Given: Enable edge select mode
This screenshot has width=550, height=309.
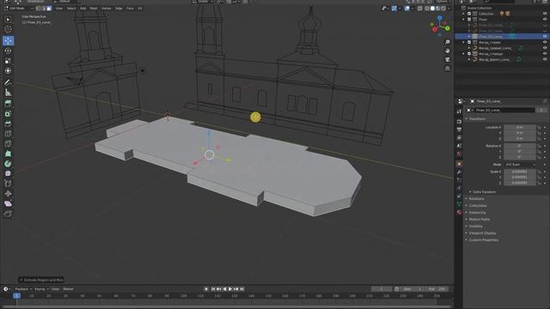Looking at the screenshot, I should pos(44,9).
